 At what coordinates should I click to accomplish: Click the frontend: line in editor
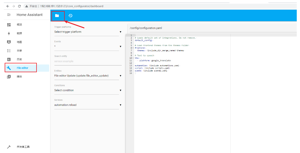[140, 48]
